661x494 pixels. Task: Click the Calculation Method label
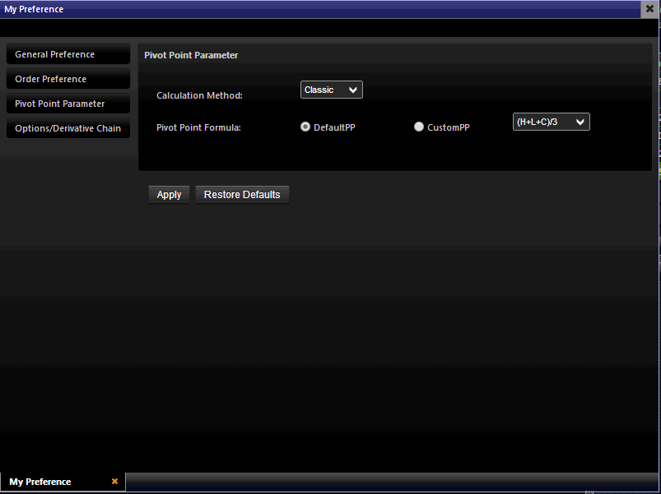coord(199,95)
